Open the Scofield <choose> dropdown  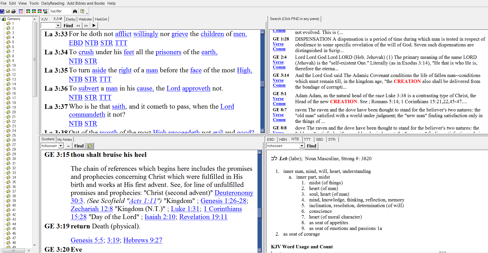point(61,146)
